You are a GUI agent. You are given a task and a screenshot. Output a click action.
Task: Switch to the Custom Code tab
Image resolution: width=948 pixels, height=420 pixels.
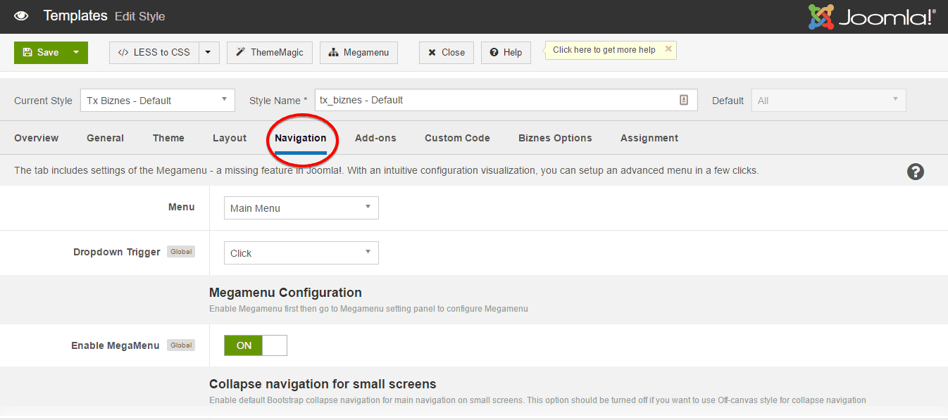pos(457,137)
